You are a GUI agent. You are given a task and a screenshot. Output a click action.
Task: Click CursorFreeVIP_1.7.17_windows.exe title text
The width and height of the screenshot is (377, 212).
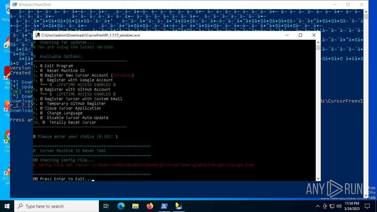[x=91, y=35]
